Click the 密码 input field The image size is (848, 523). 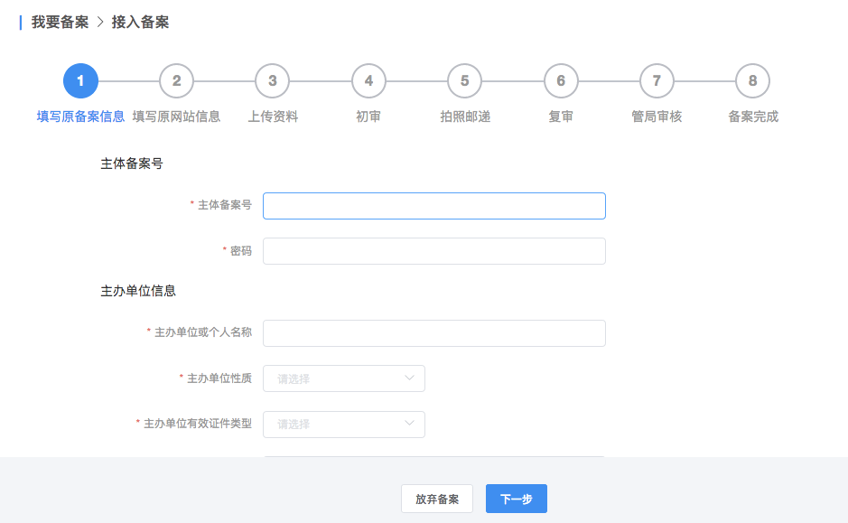click(x=433, y=251)
